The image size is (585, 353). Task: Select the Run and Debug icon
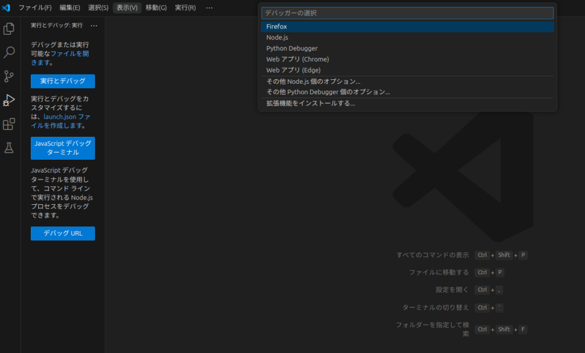pos(9,100)
